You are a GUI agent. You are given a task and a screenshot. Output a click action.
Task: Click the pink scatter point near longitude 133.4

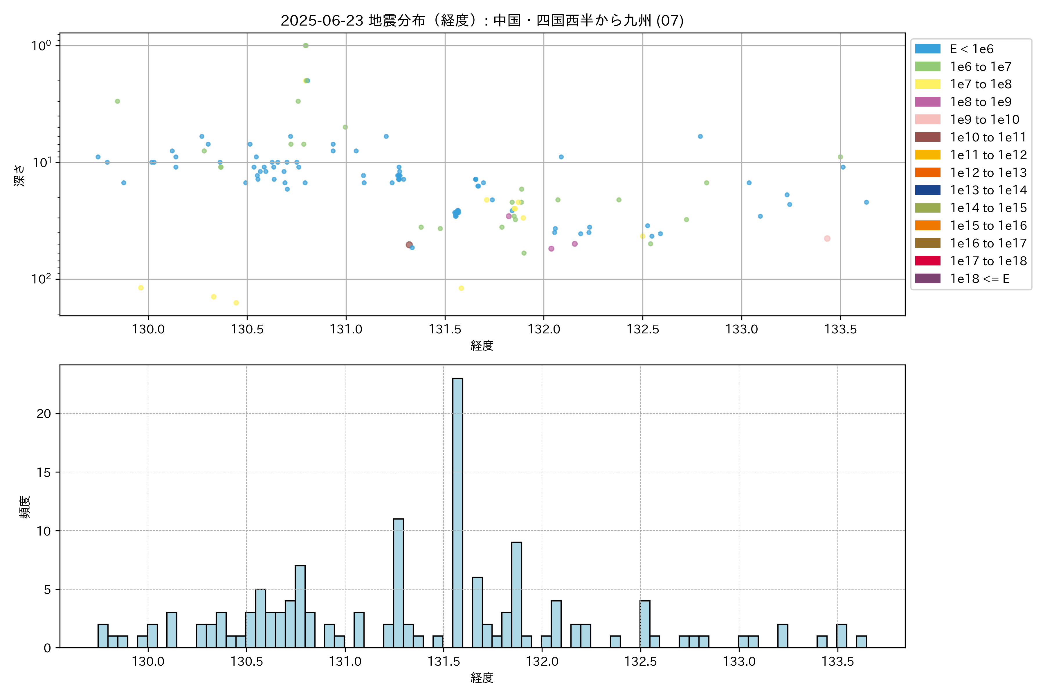point(827,239)
